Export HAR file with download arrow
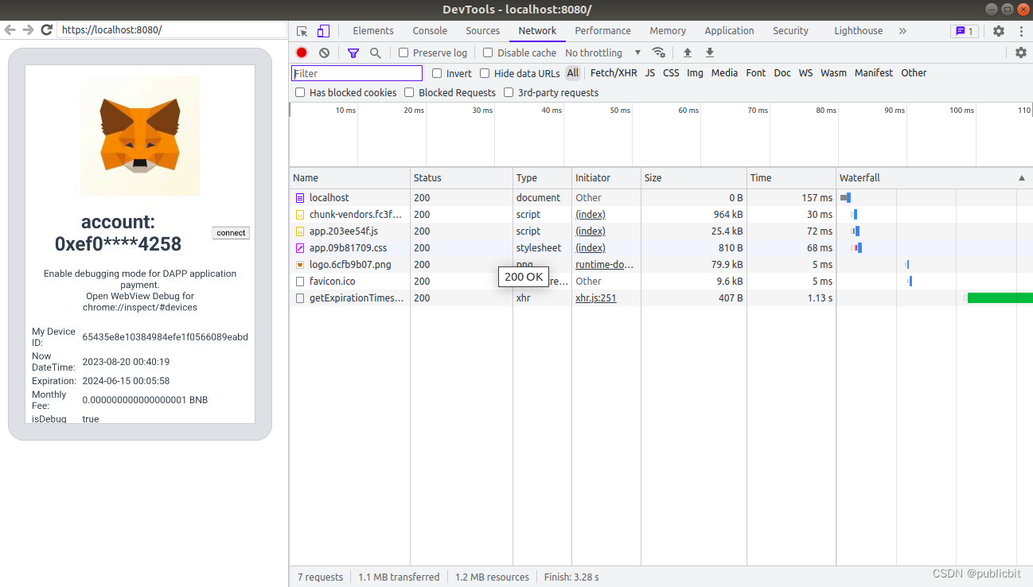 pyautogui.click(x=710, y=52)
